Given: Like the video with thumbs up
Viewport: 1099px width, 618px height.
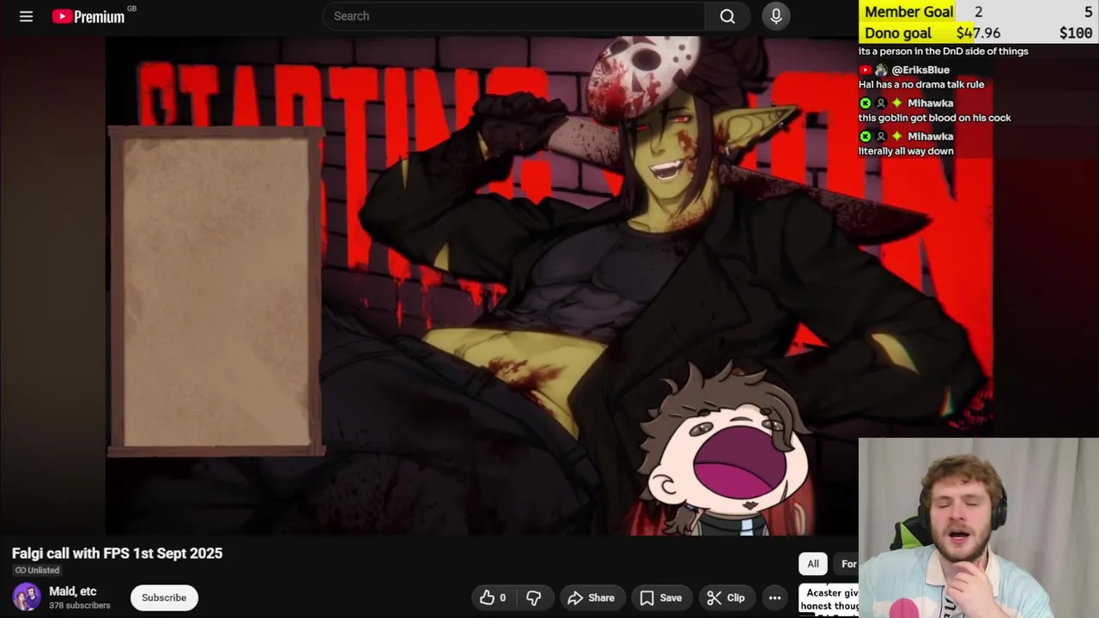Looking at the screenshot, I should click(x=493, y=597).
